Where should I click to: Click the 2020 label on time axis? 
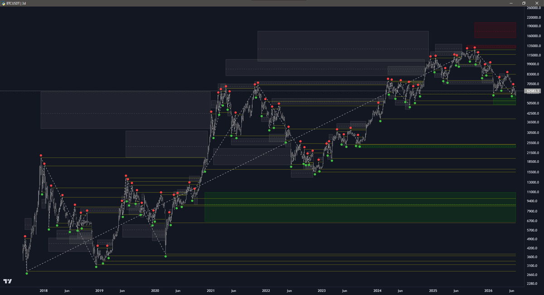[x=155, y=290]
